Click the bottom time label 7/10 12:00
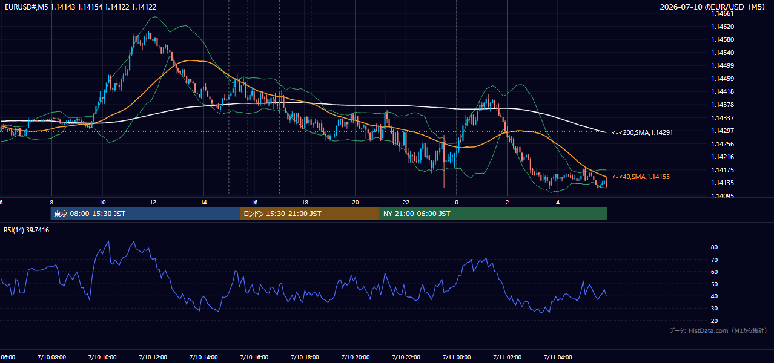The image size is (774, 363). (153, 357)
